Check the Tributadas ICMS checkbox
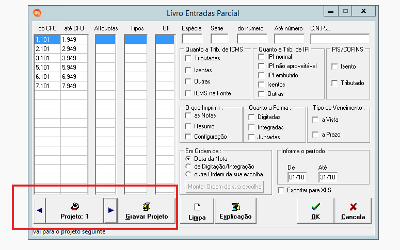Image resolution: width=400 pixels, height=250 pixels. click(x=188, y=58)
